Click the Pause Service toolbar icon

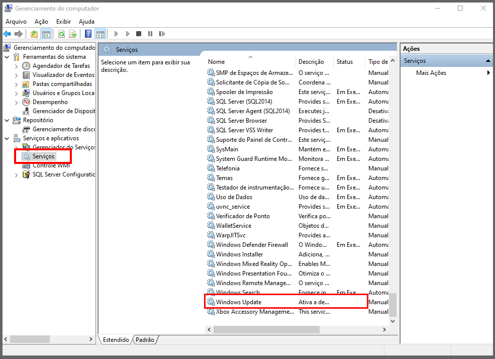coord(150,34)
